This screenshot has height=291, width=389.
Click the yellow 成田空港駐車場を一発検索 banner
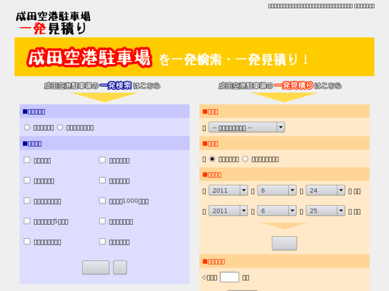tap(194, 57)
